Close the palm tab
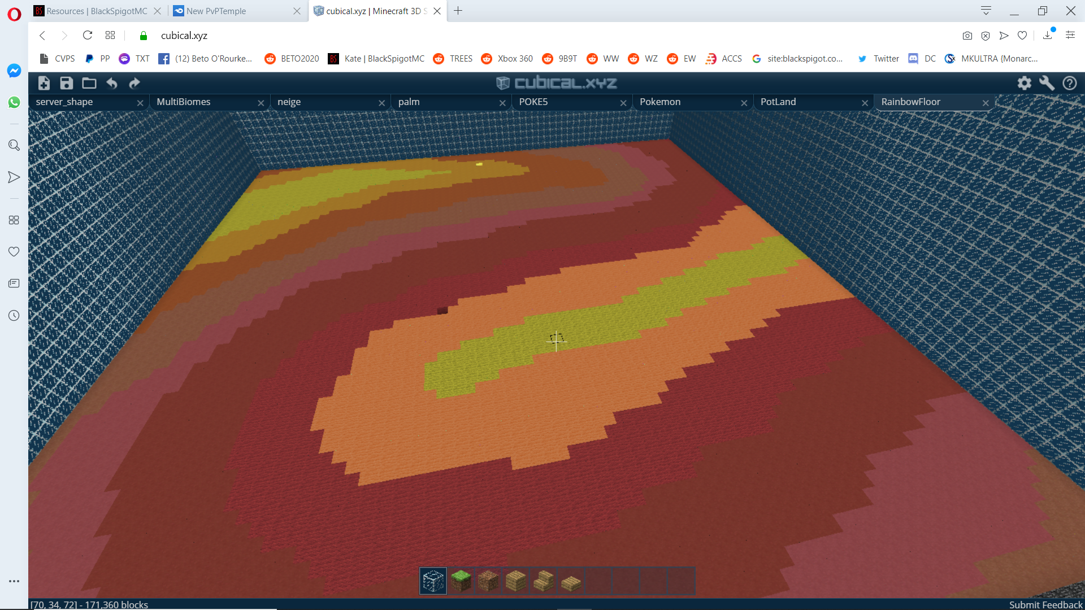The width and height of the screenshot is (1085, 610). pos(502,103)
